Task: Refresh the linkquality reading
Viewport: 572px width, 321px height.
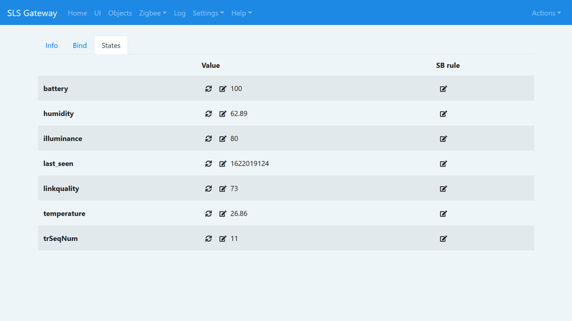Action: click(x=209, y=189)
